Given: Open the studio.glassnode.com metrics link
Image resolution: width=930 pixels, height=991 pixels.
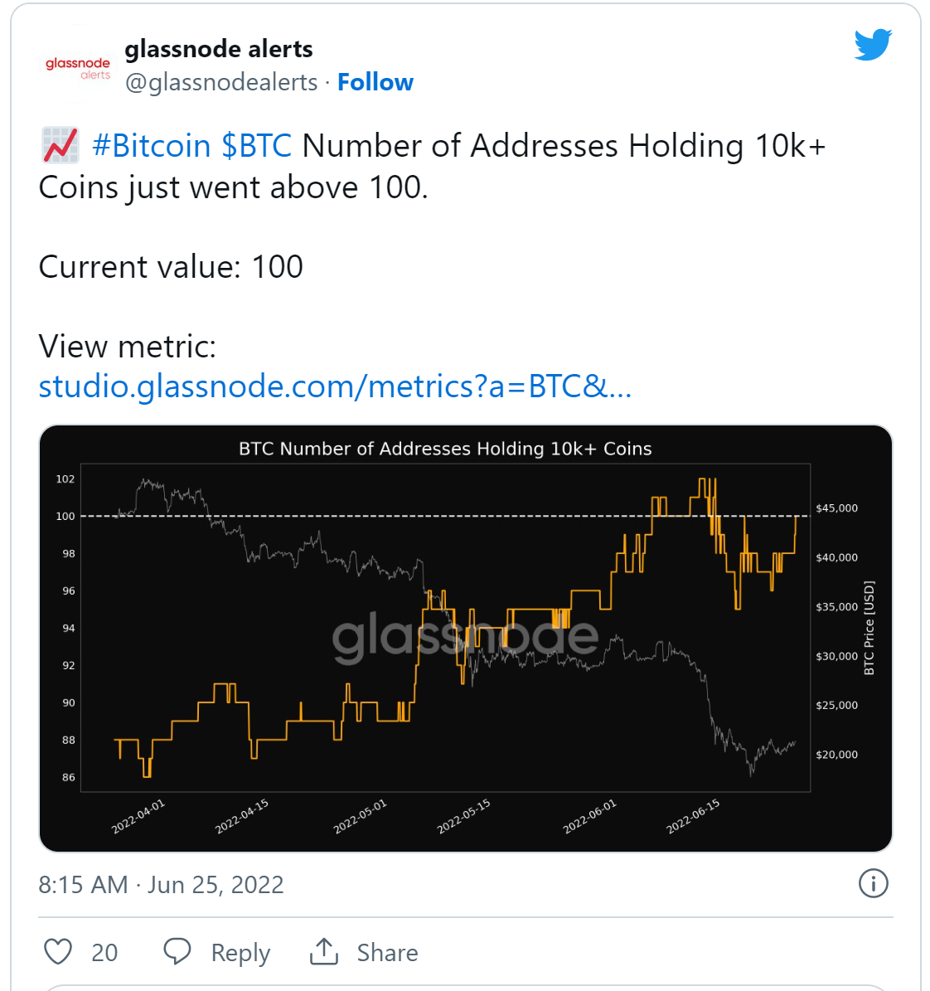Looking at the screenshot, I should pos(335,386).
